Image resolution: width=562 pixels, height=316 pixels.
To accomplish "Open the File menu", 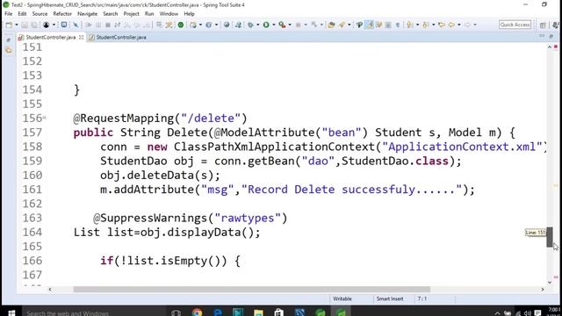I will point(8,14).
